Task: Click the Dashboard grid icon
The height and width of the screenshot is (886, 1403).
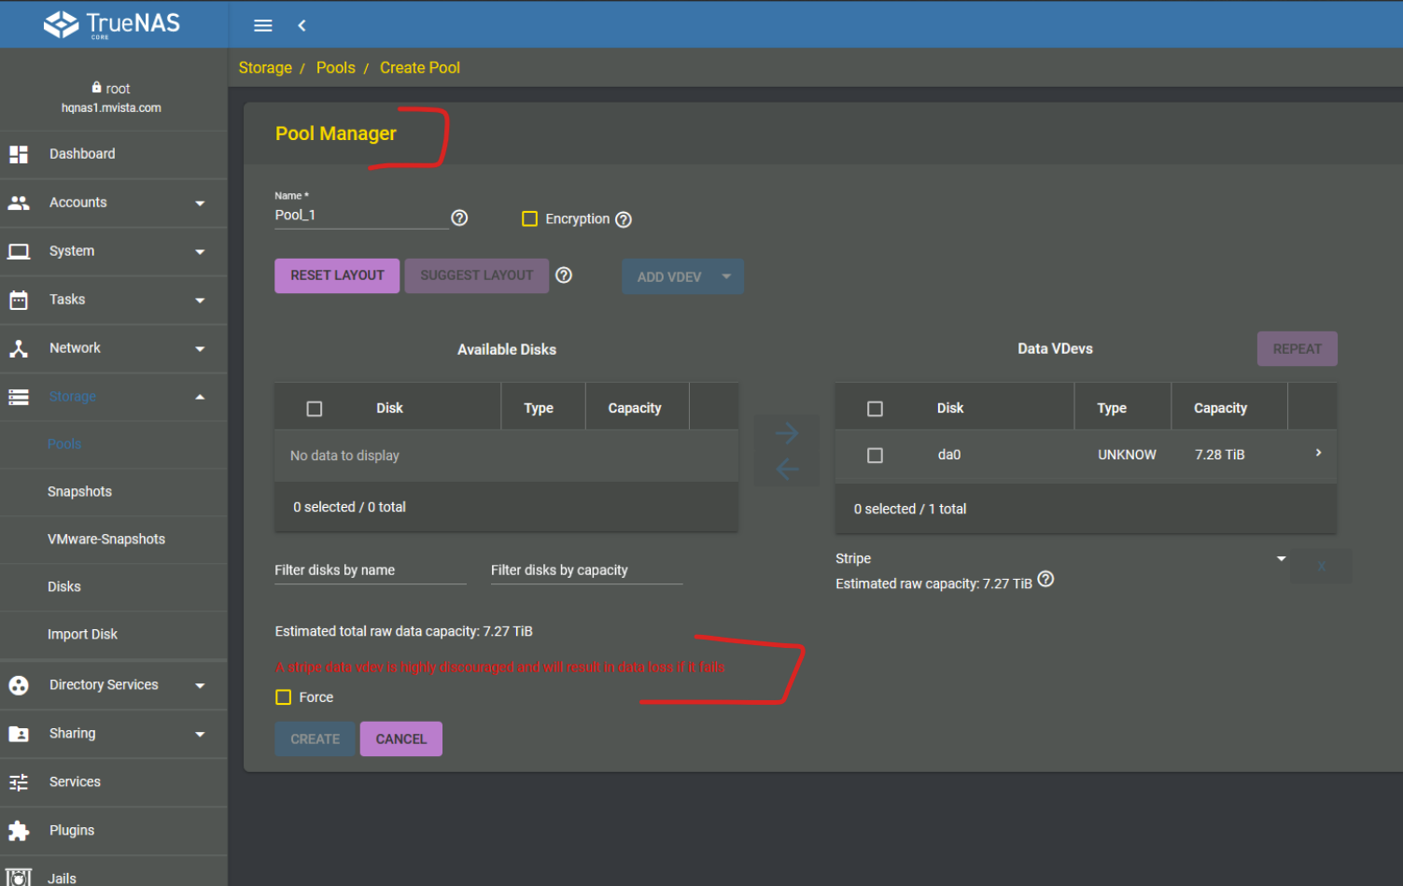Action: tap(19, 154)
